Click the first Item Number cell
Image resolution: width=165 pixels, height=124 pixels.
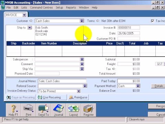[48, 48]
